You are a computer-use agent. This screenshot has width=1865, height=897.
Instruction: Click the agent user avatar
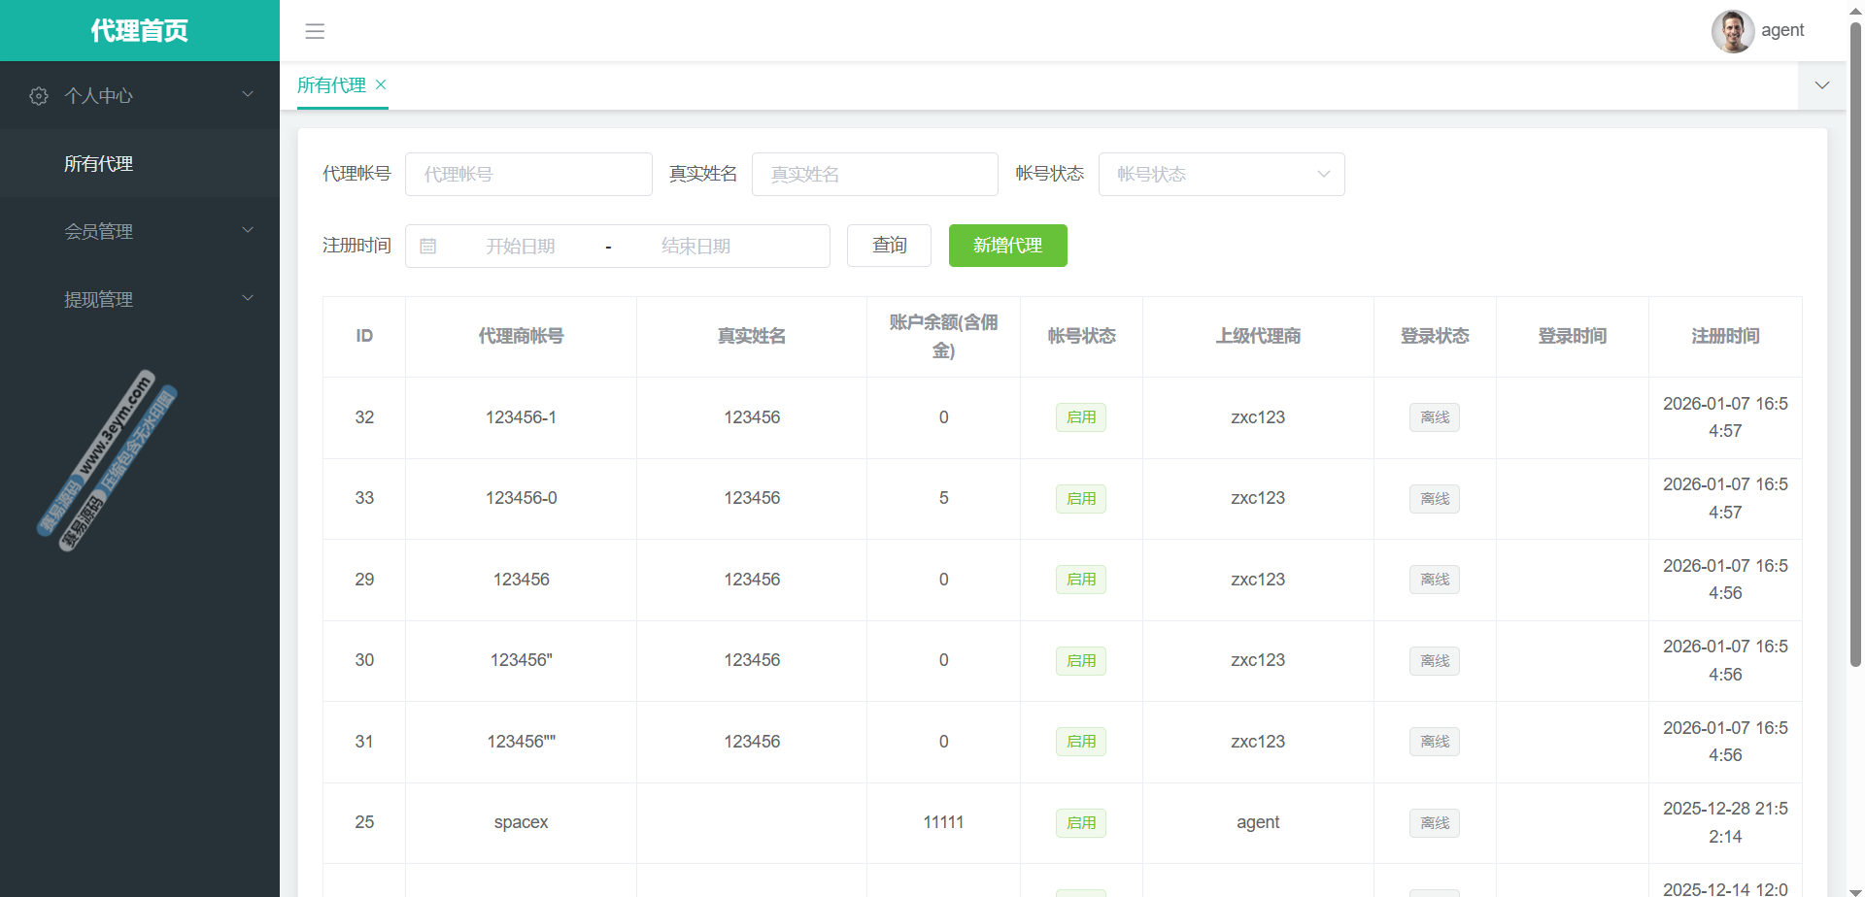(1732, 31)
